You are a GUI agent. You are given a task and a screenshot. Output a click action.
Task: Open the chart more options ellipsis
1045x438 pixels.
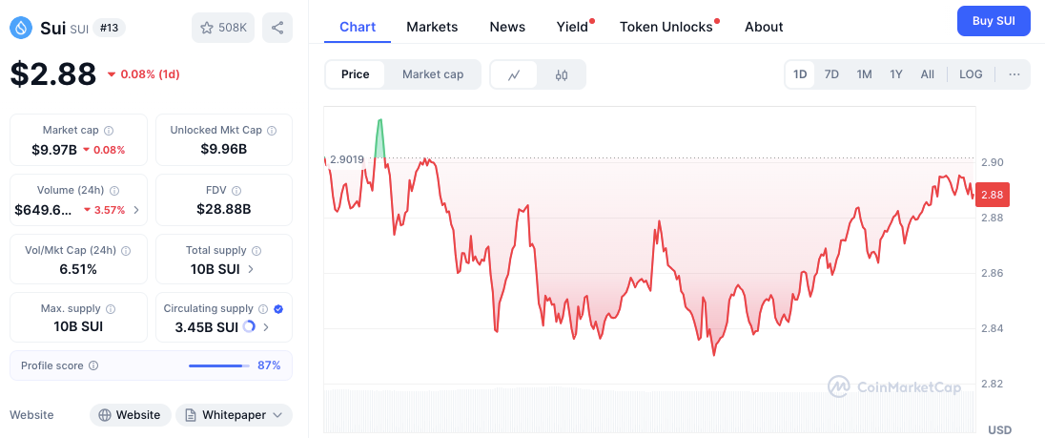[x=1014, y=74]
